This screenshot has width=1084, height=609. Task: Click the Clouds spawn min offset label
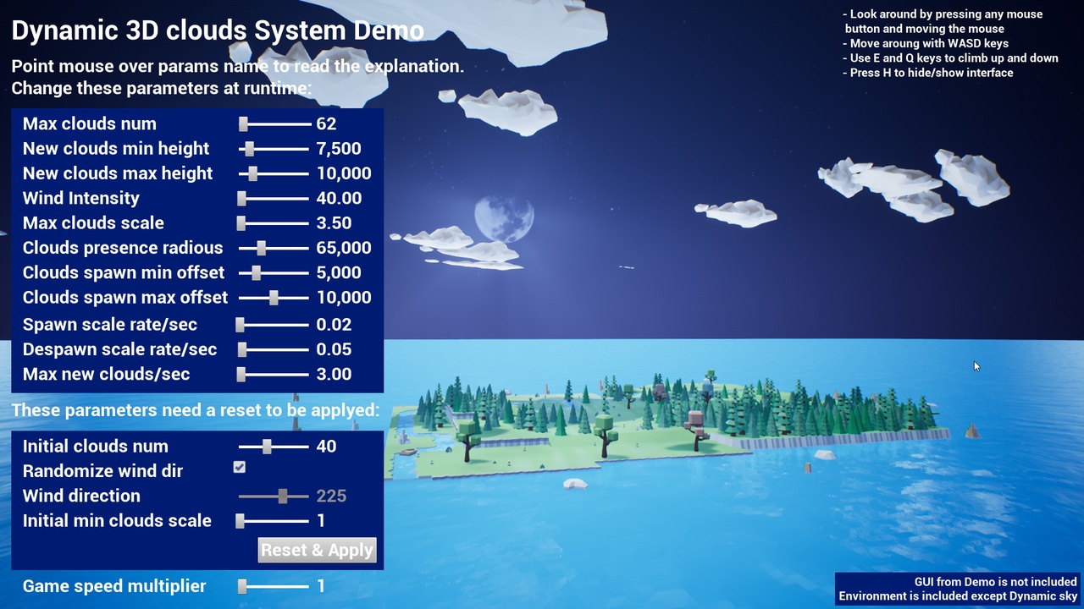click(x=124, y=272)
